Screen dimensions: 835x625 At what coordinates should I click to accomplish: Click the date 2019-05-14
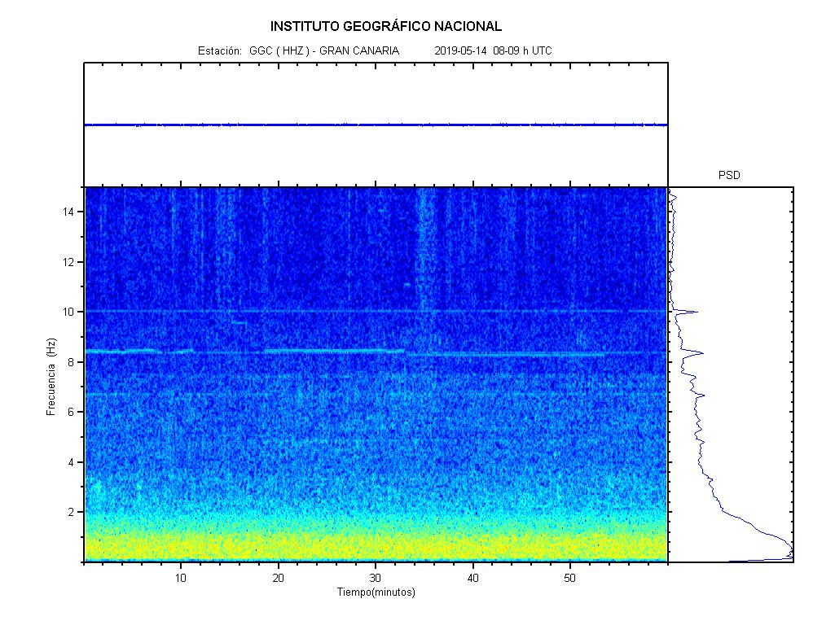click(x=460, y=51)
